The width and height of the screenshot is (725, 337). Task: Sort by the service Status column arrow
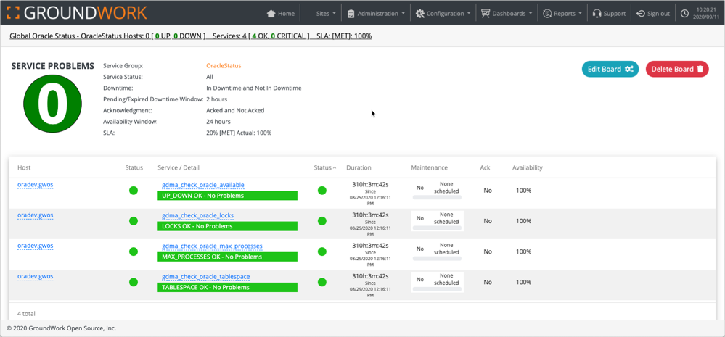pos(335,168)
